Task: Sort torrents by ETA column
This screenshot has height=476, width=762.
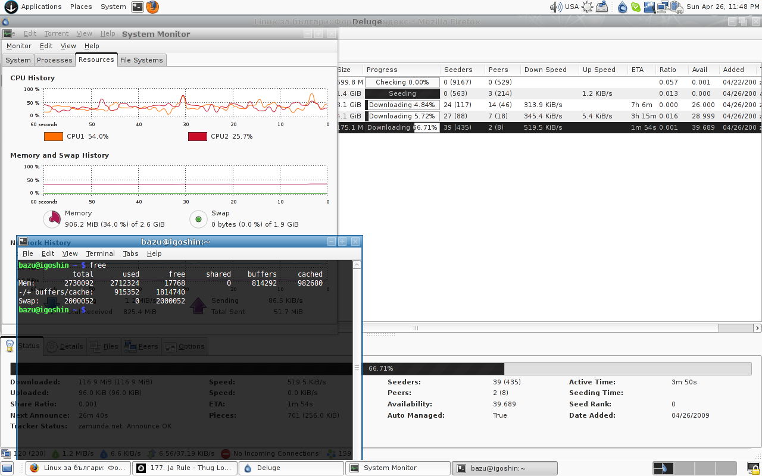Action: click(641, 70)
